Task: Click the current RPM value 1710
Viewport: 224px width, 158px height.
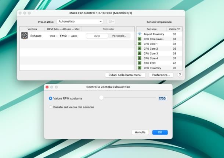Action: (x=63, y=36)
